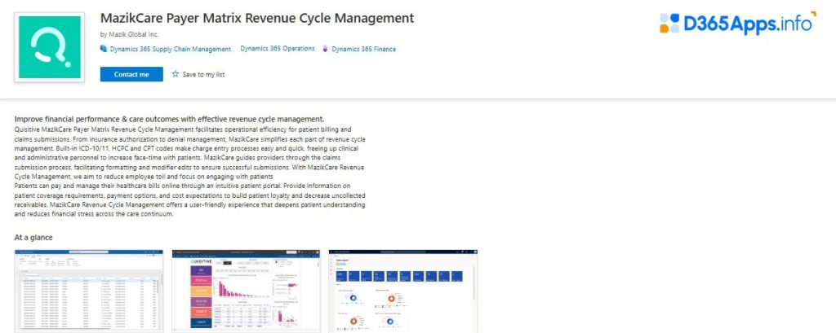Open the first table screenshot thumbnail

[89, 291]
